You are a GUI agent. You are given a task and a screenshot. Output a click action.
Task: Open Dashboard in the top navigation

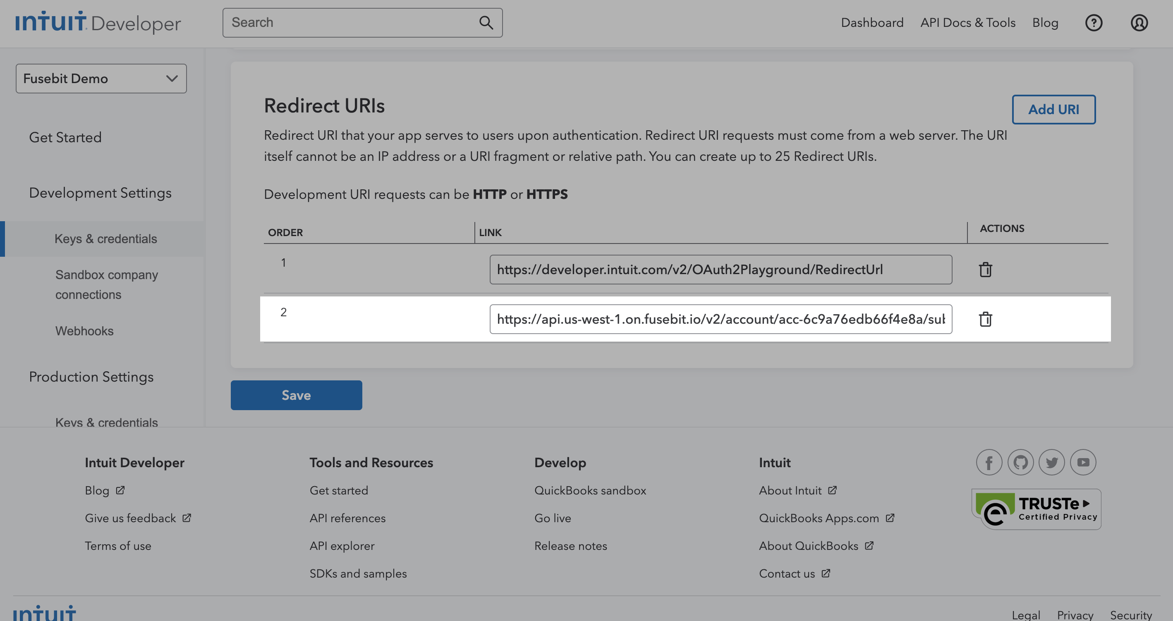click(872, 22)
